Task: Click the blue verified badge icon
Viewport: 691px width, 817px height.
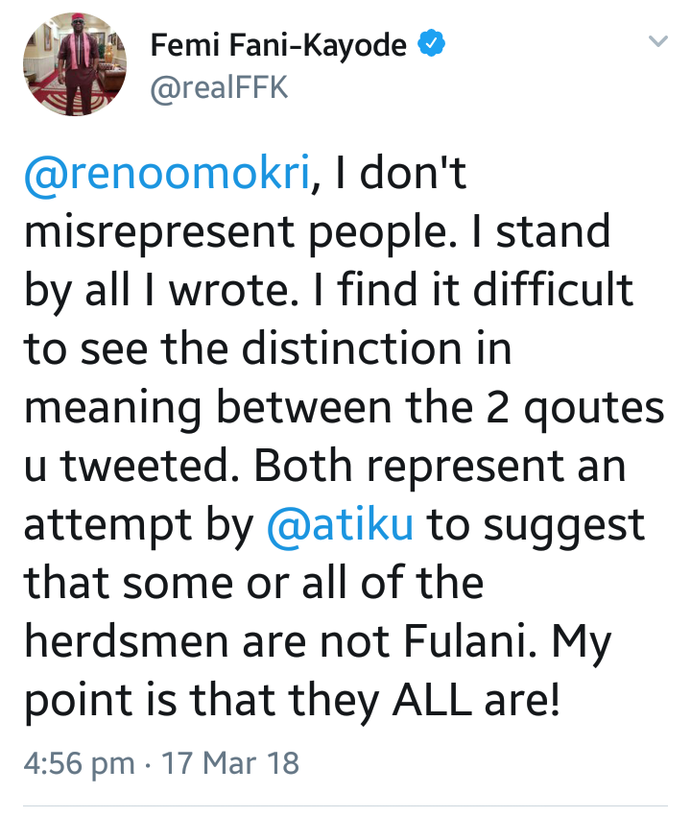Action: click(433, 44)
